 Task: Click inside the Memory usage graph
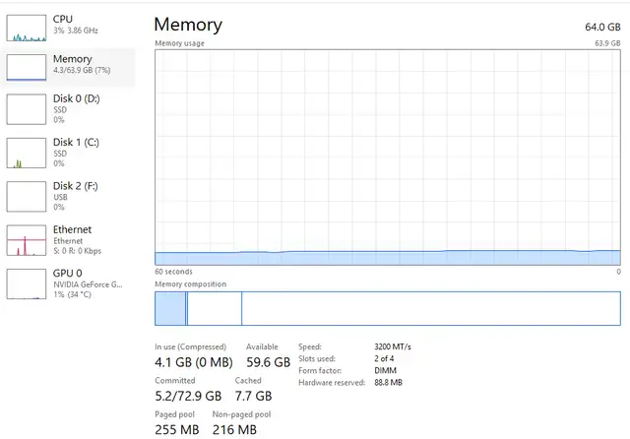[x=388, y=157]
